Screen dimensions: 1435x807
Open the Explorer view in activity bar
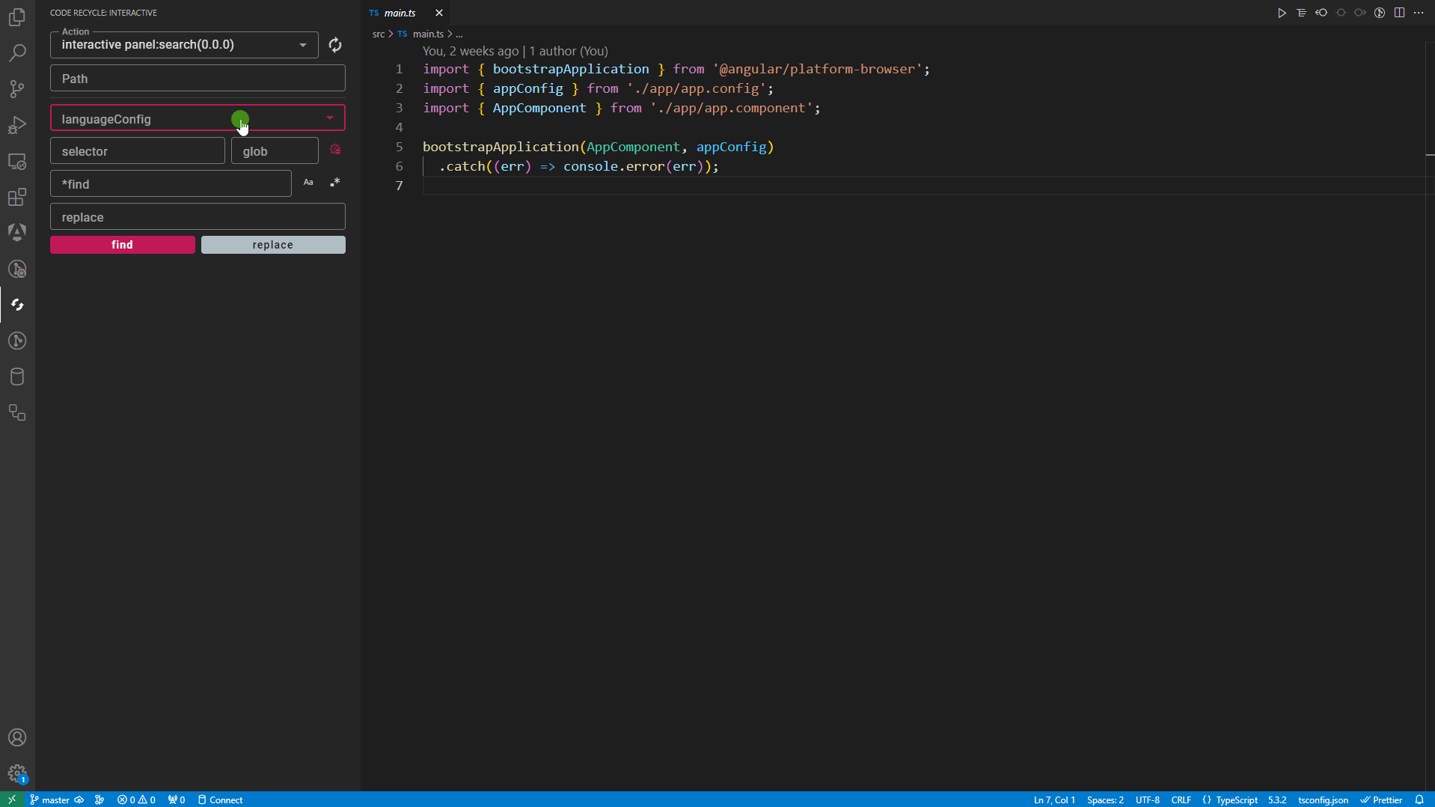(x=17, y=17)
